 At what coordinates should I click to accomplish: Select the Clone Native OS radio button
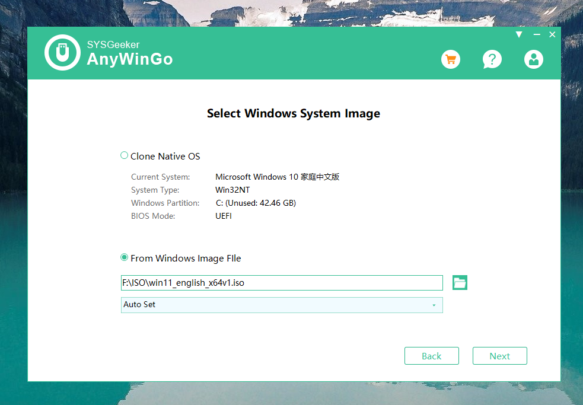click(124, 155)
